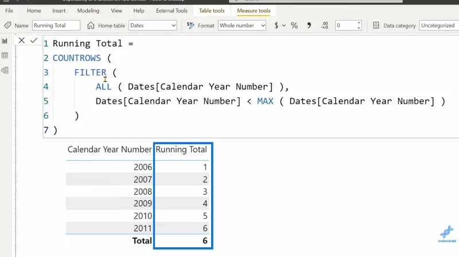Apply percentage format
This screenshot has width=459, height=257.
pos(294,25)
